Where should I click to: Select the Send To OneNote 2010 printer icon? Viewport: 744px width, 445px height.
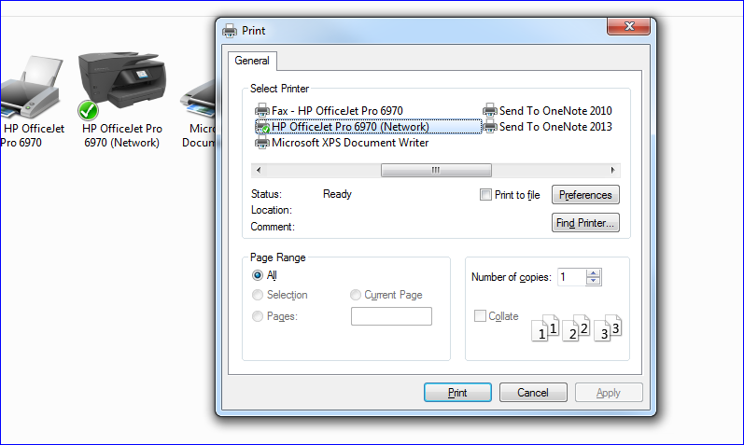(x=490, y=110)
